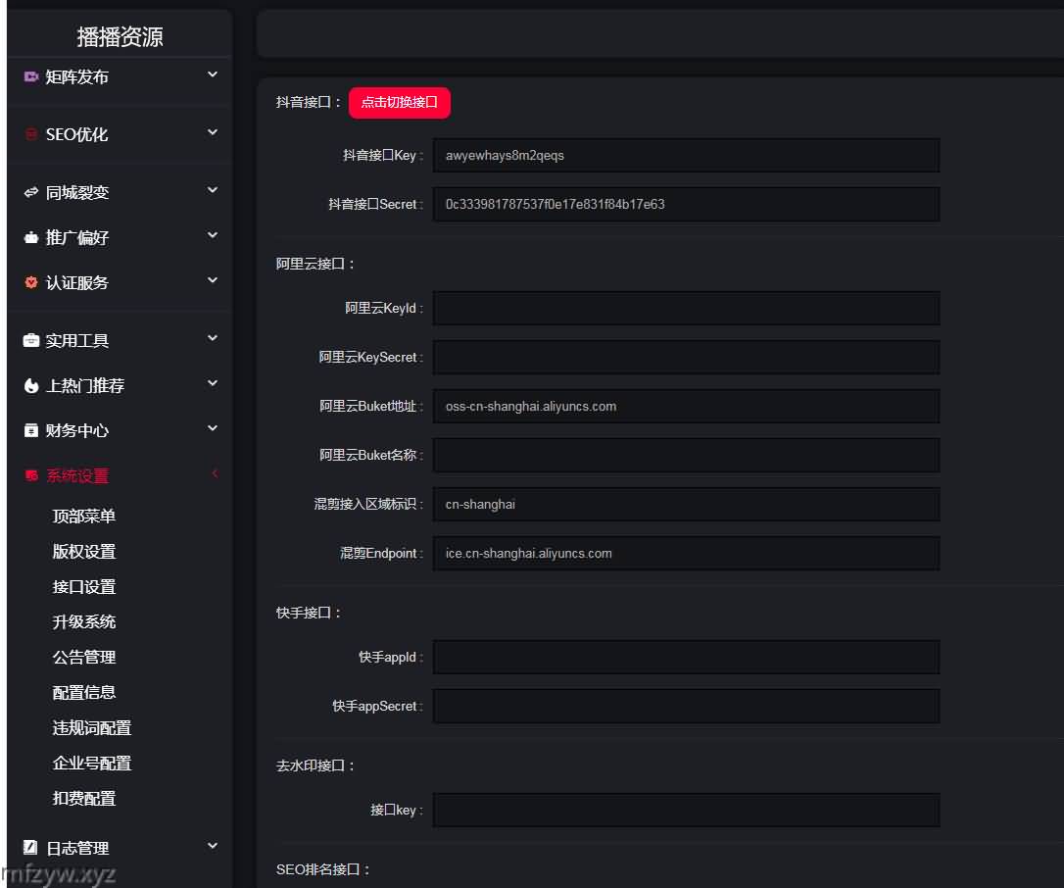Click the video camera icon beside 矩阵发布
1064x888 pixels.
[30, 76]
